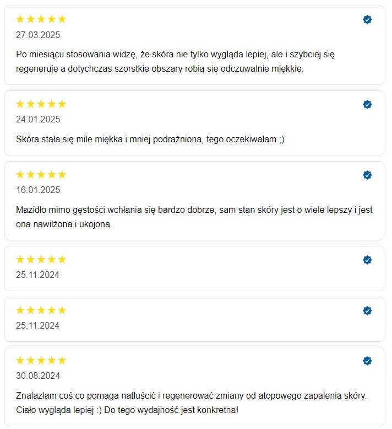Click the verified badge on the first 25.11.2024 review
The image size is (392, 429).
pos(367,260)
